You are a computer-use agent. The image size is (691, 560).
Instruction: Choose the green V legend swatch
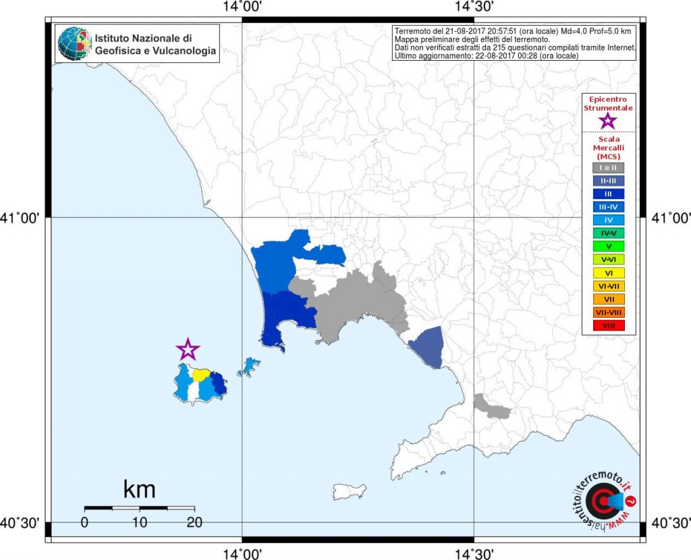tap(609, 246)
